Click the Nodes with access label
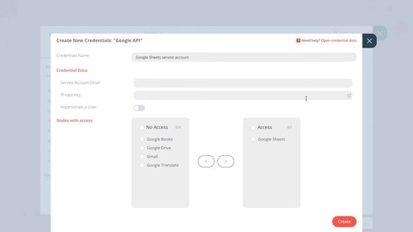 [75, 121]
